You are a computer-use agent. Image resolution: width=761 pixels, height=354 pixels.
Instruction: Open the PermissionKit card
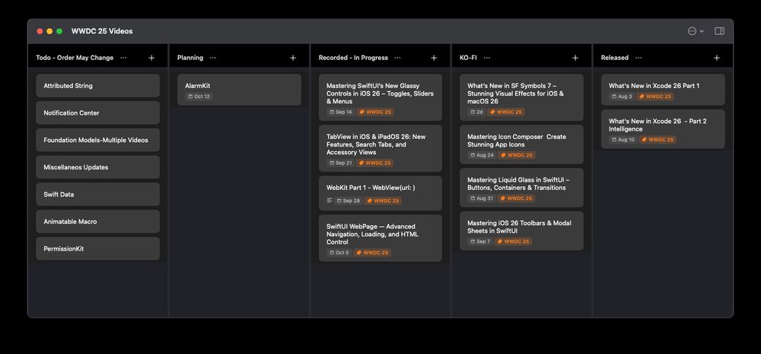[x=97, y=248]
